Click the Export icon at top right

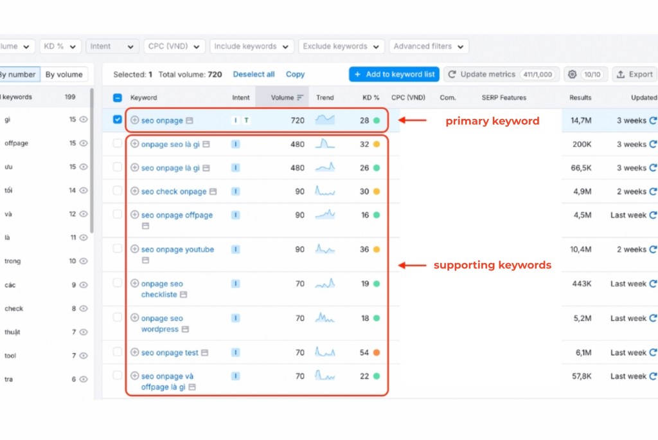point(620,74)
